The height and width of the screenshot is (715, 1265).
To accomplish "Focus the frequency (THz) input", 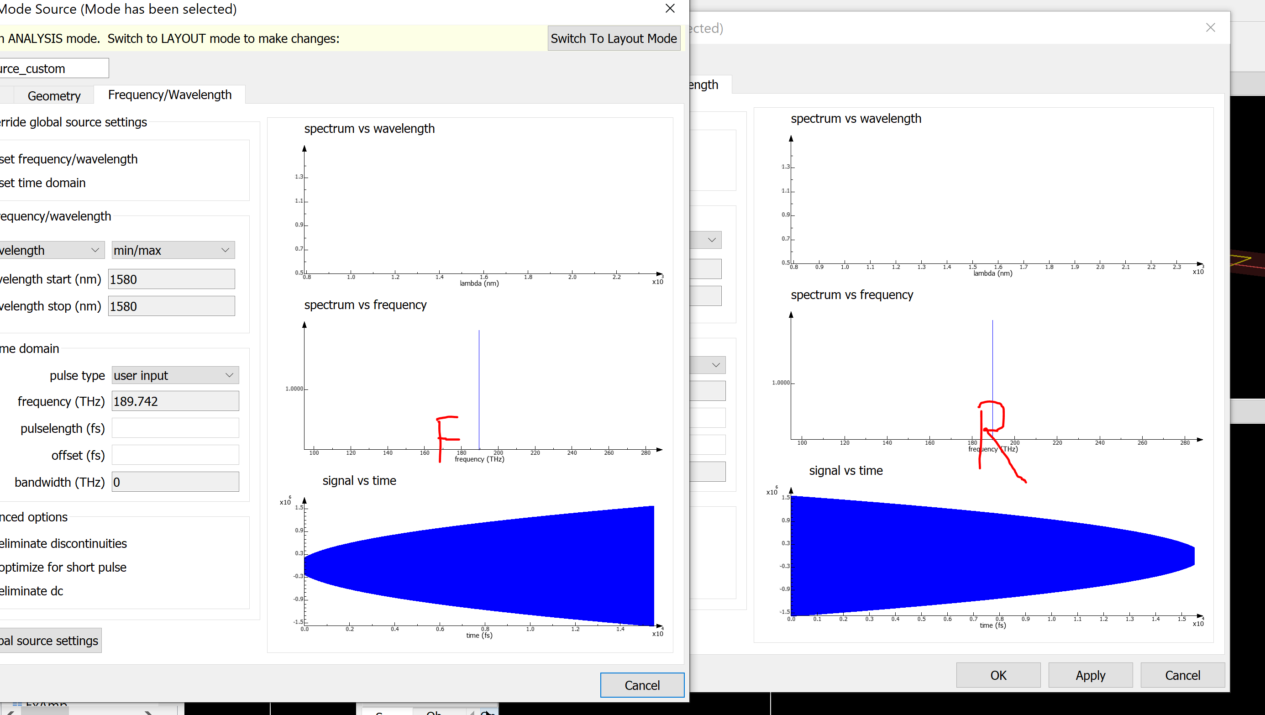I will [x=175, y=402].
